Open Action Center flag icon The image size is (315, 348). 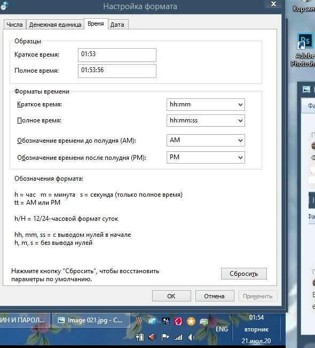pyautogui.click(x=165, y=337)
